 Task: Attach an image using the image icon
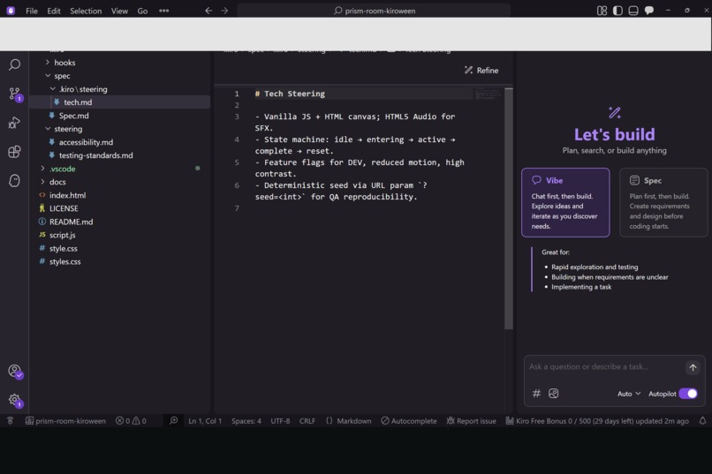pos(553,394)
